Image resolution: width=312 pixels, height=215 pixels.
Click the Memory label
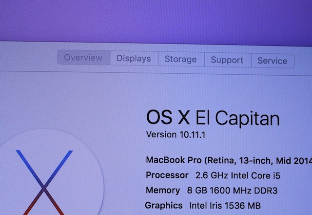pos(163,190)
